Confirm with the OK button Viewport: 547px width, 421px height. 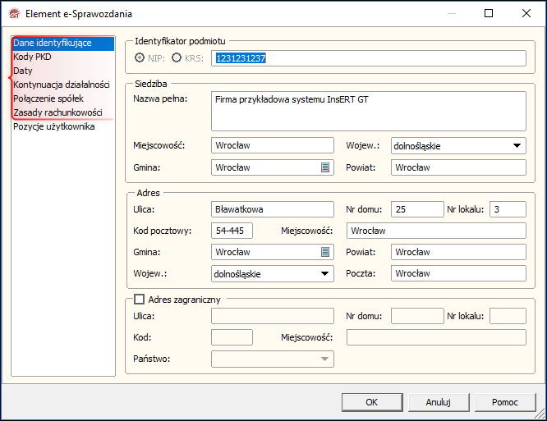(x=372, y=402)
